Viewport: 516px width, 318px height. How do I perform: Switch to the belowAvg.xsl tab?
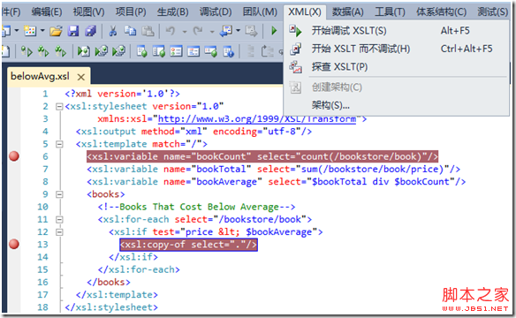tap(40, 76)
